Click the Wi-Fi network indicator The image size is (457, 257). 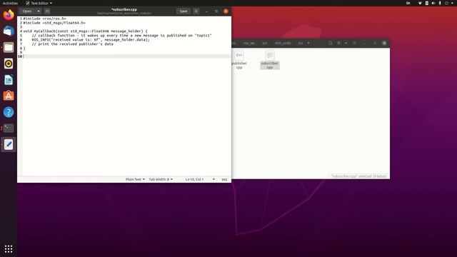(x=420, y=3)
